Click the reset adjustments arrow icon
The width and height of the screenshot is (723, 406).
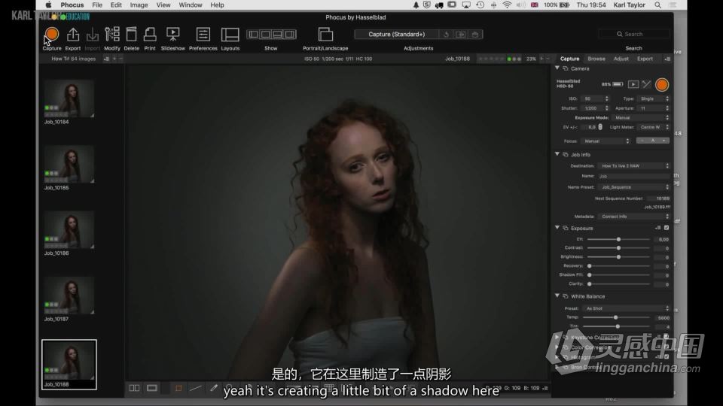click(446, 34)
